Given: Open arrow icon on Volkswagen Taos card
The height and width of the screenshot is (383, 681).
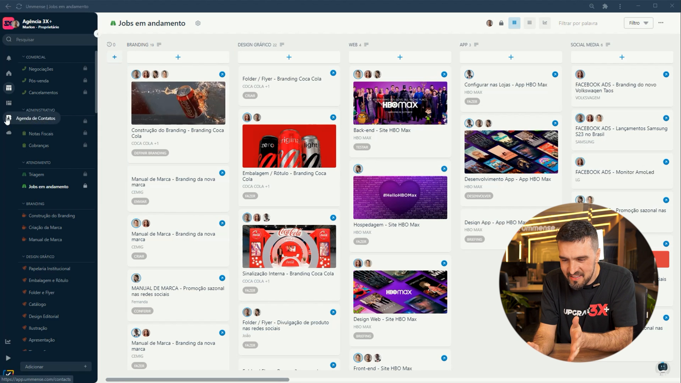Looking at the screenshot, I should coord(666,74).
